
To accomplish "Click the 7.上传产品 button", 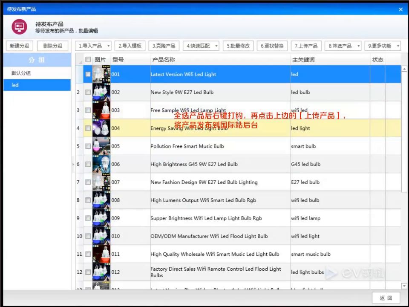I will (306, 46).
